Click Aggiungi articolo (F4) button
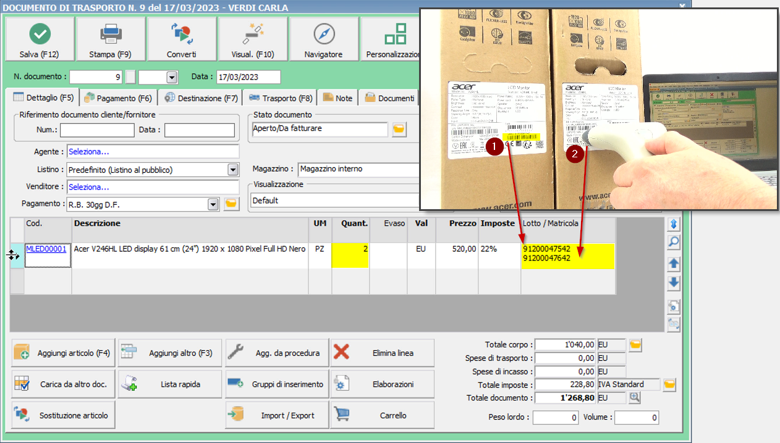The image size is (780, 443). [x=63, y=353]
